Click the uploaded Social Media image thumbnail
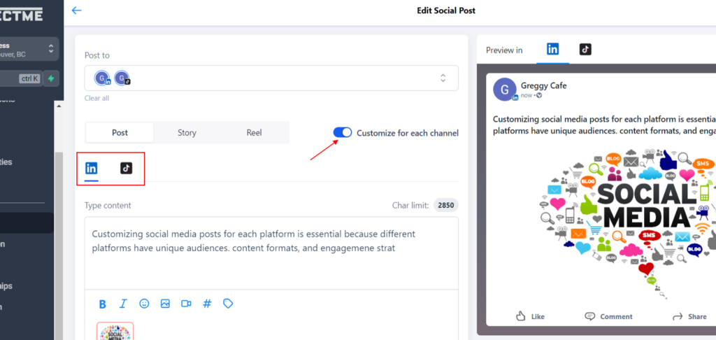The width and height of the screenshot is (716, 340). pos(115,332)
